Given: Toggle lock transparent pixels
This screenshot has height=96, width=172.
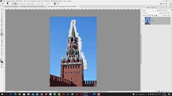Looking at the screenshot, I should (149, 15).
